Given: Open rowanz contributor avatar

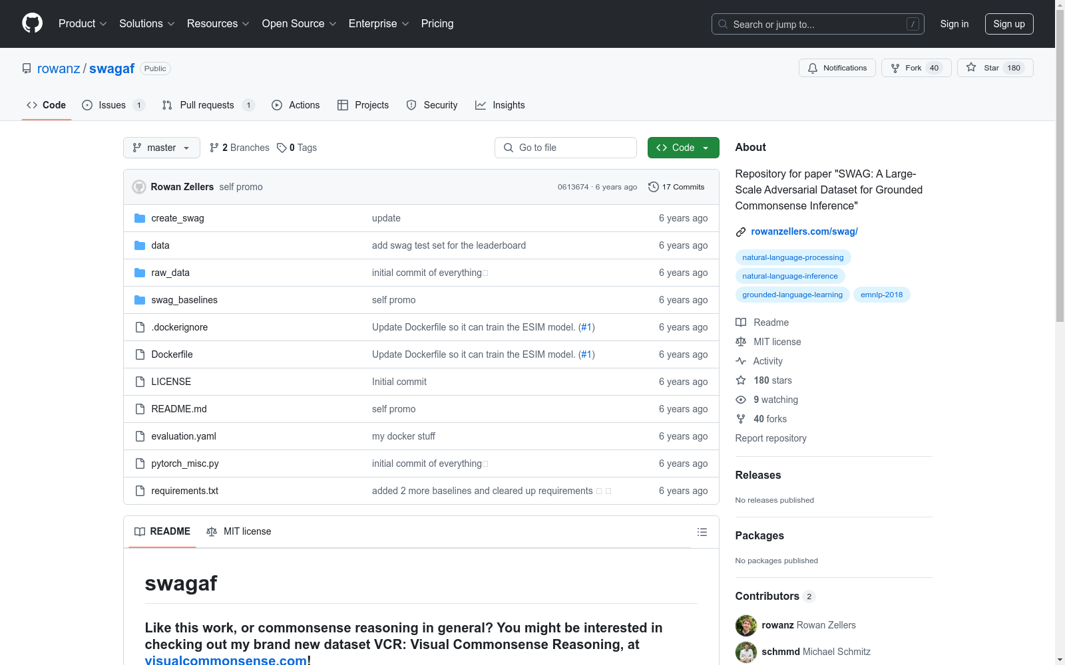Looking at the screenshot, I should pyautogui.click(x=746, y=626).
